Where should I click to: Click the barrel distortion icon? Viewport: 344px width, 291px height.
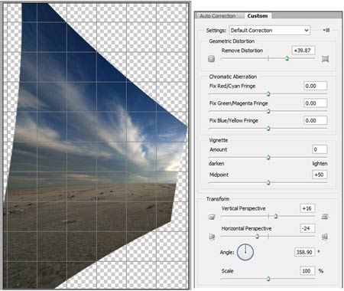tap(211, 59)
